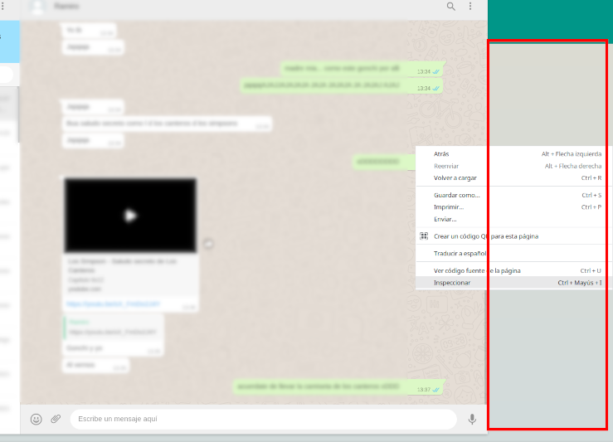
Task: Play the video in the chat message
Action: tap(130, 216)
